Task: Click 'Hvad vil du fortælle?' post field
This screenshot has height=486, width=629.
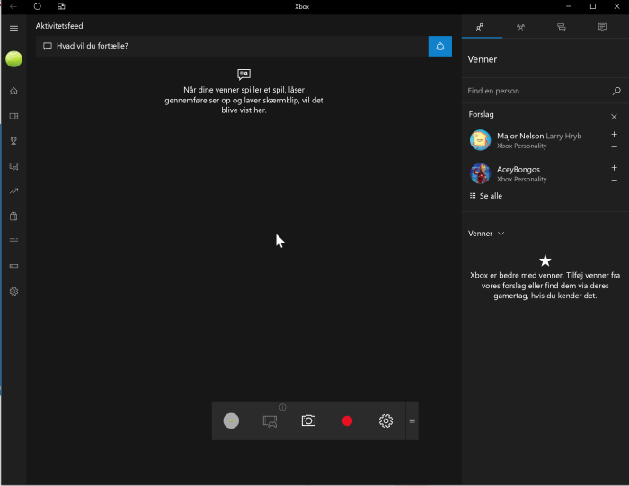Action: [x=232, y=46]
